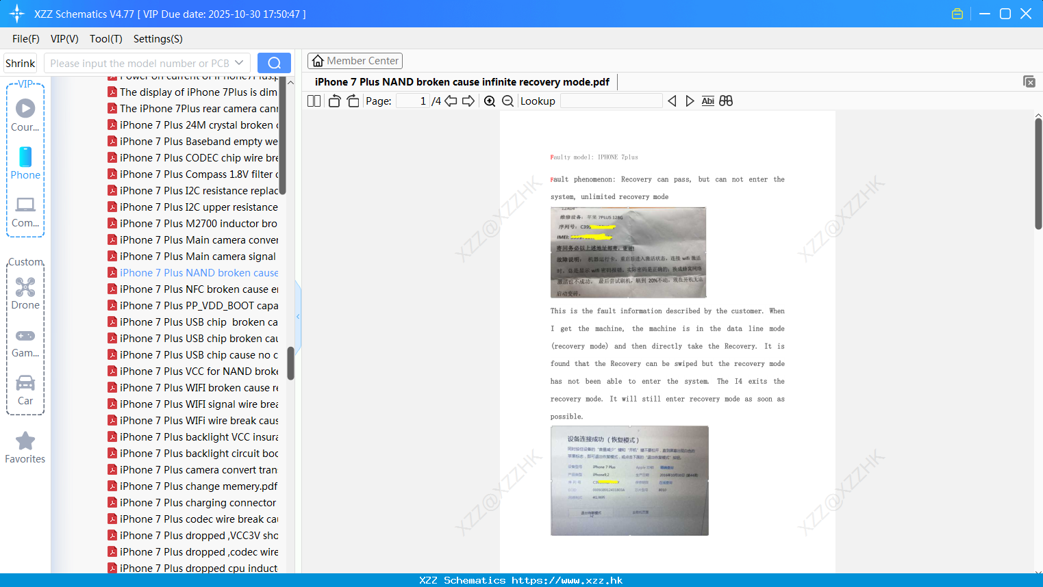Image resolution: width=1043 pixels, height=587 pixels.
Task: Select Car category in sidebar
Action: (x=25, y=390)
